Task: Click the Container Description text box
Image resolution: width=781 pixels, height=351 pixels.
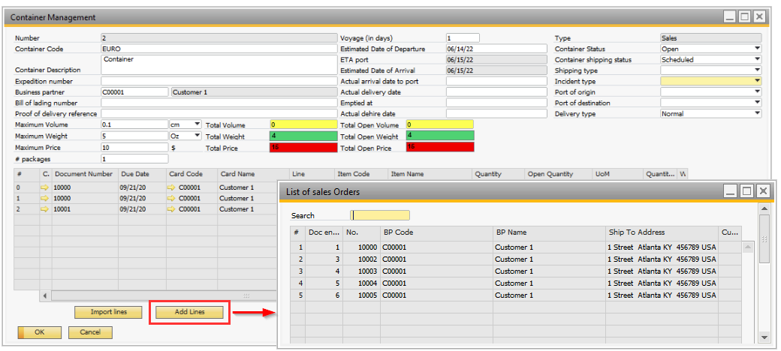Action: [219, 64]
